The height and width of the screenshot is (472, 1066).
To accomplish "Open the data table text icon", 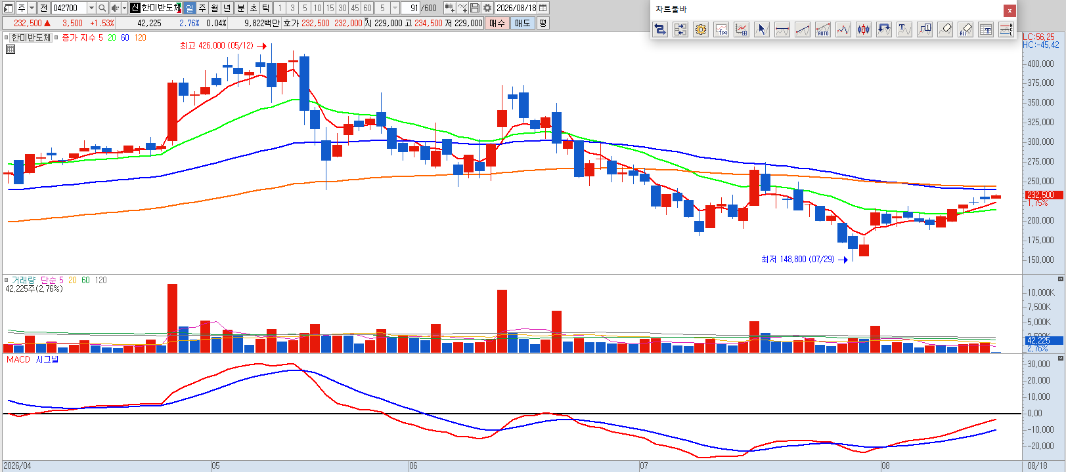I will (986, 29).
